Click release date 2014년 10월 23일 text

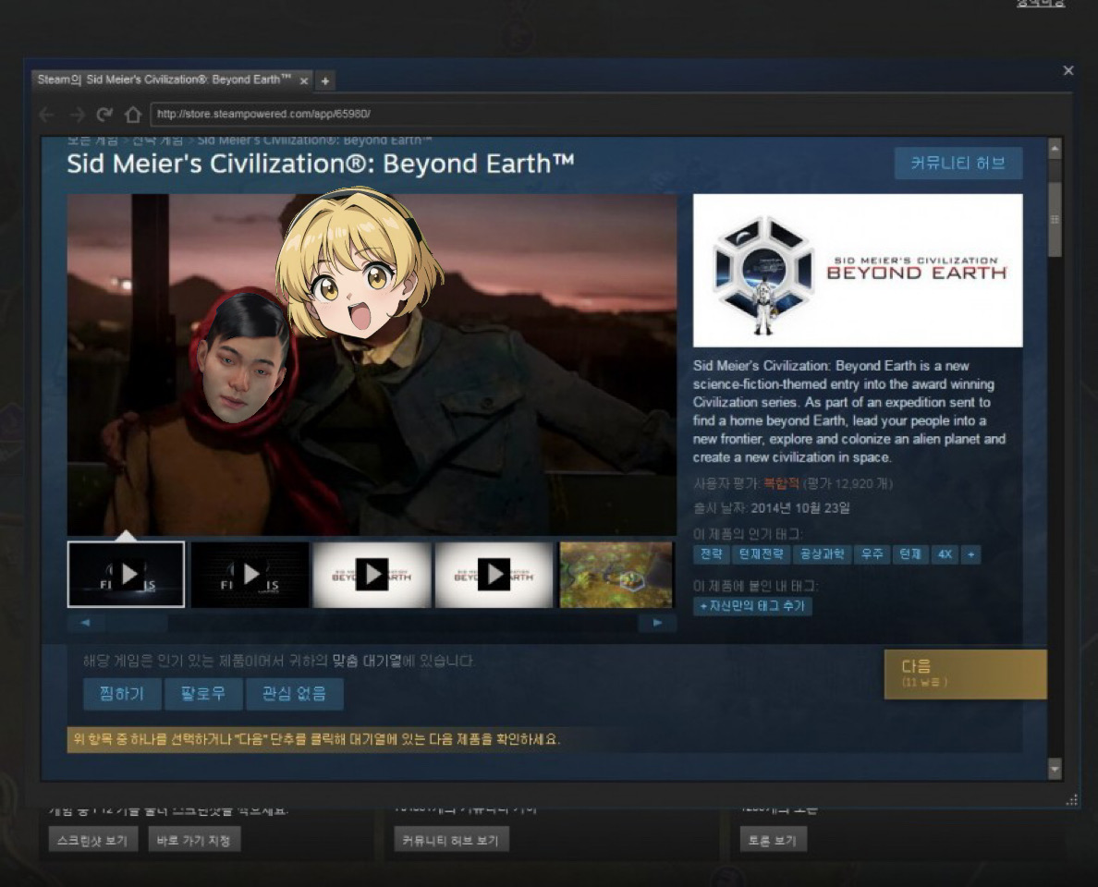[800, 508]
